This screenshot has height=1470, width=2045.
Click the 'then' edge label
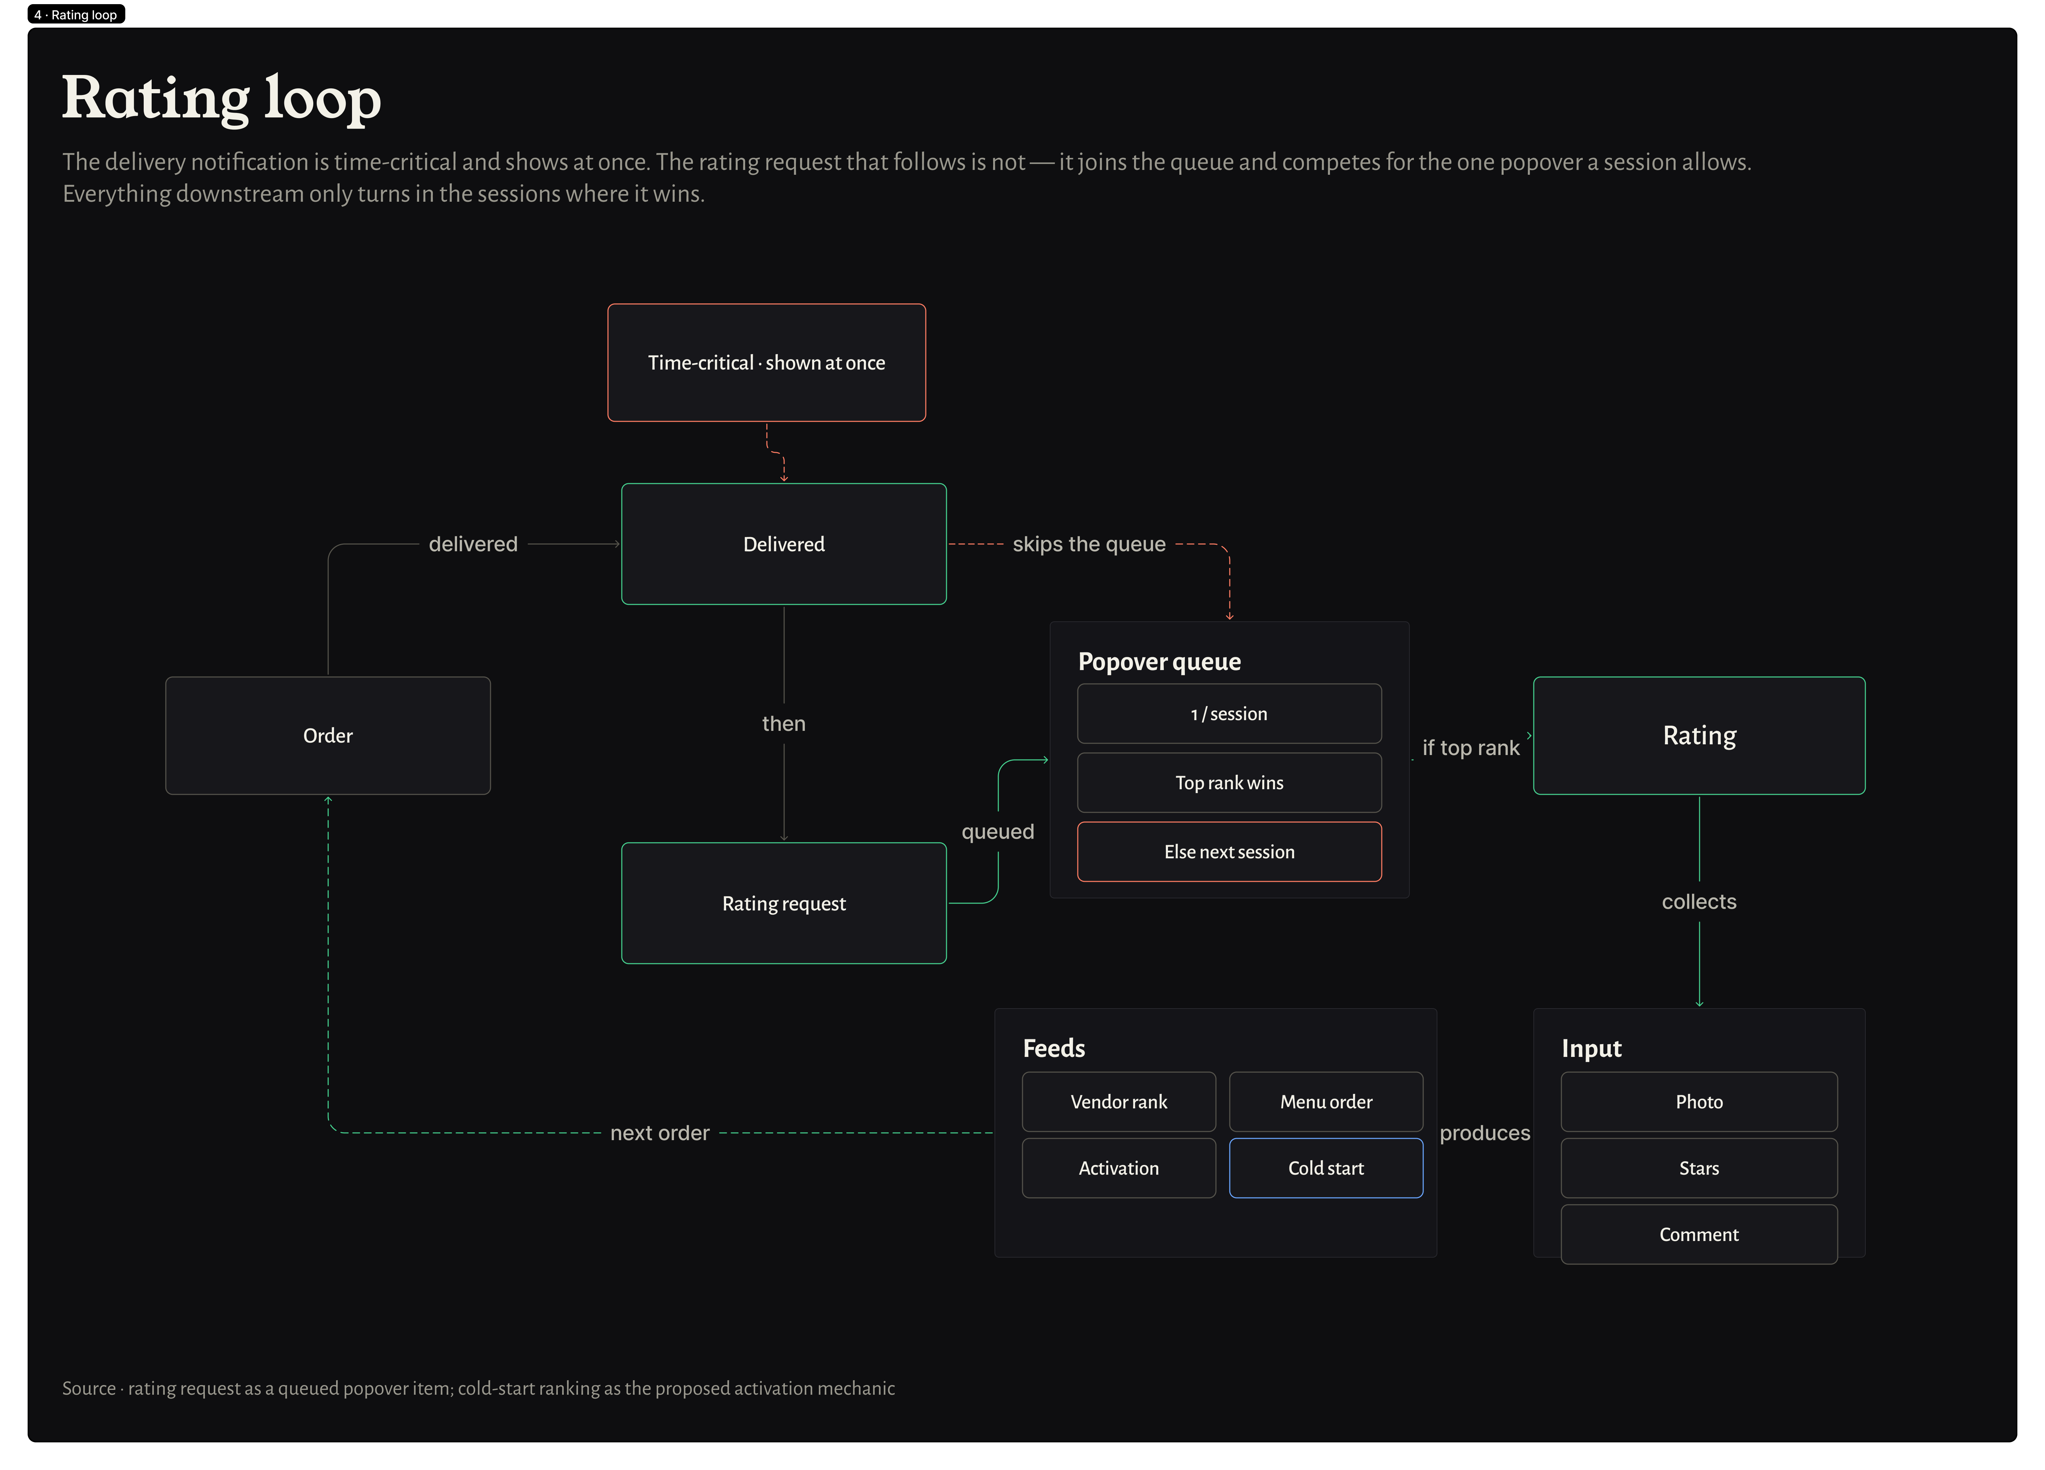coord(783,723)
